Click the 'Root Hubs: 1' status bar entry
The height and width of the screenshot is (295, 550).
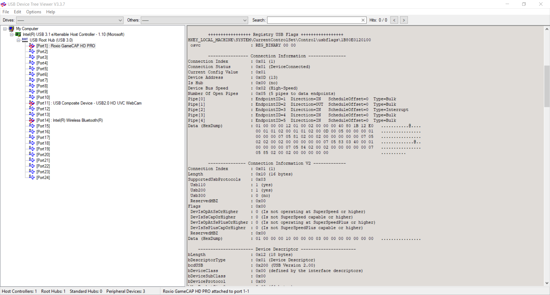[x=53, y=291]
